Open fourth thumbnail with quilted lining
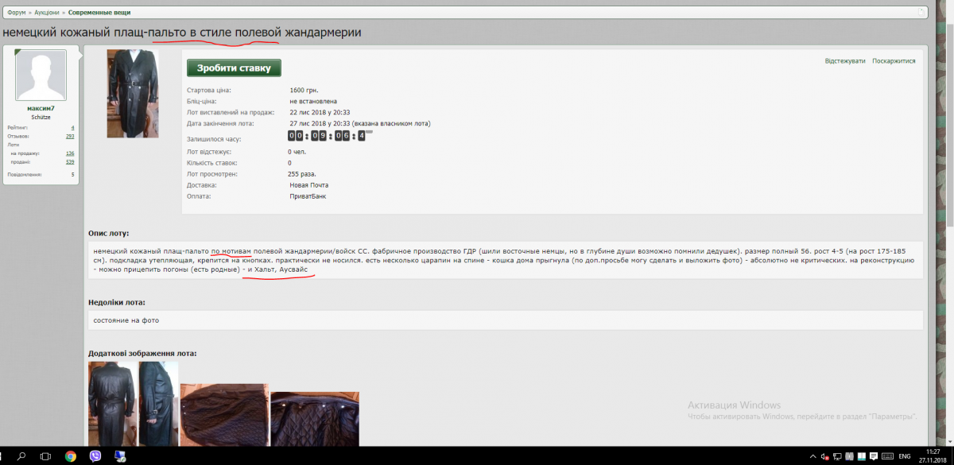Viewport: 954px width, 465px height. pyautogui.click(x=315, y=419)
